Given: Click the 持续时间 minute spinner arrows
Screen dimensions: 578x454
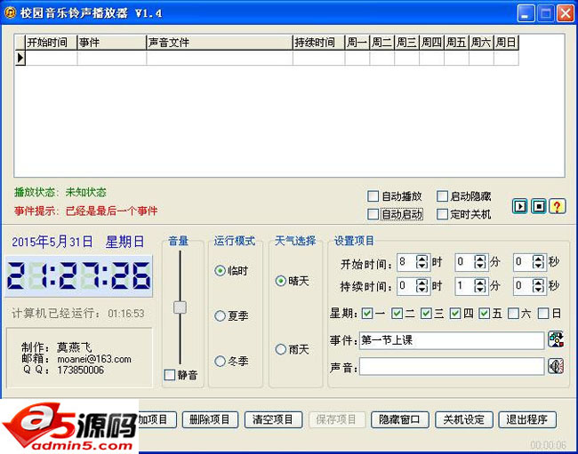Looking at the screenshot, I should click(480, 286).
